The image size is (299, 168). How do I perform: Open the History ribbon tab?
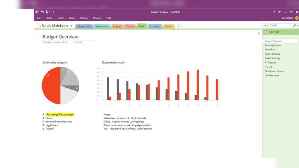(84, 18)
